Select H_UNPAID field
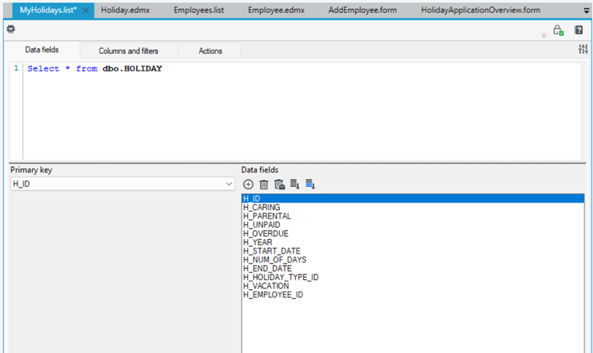The height and width of the screenshot is (353, 593). coord(413,225)
